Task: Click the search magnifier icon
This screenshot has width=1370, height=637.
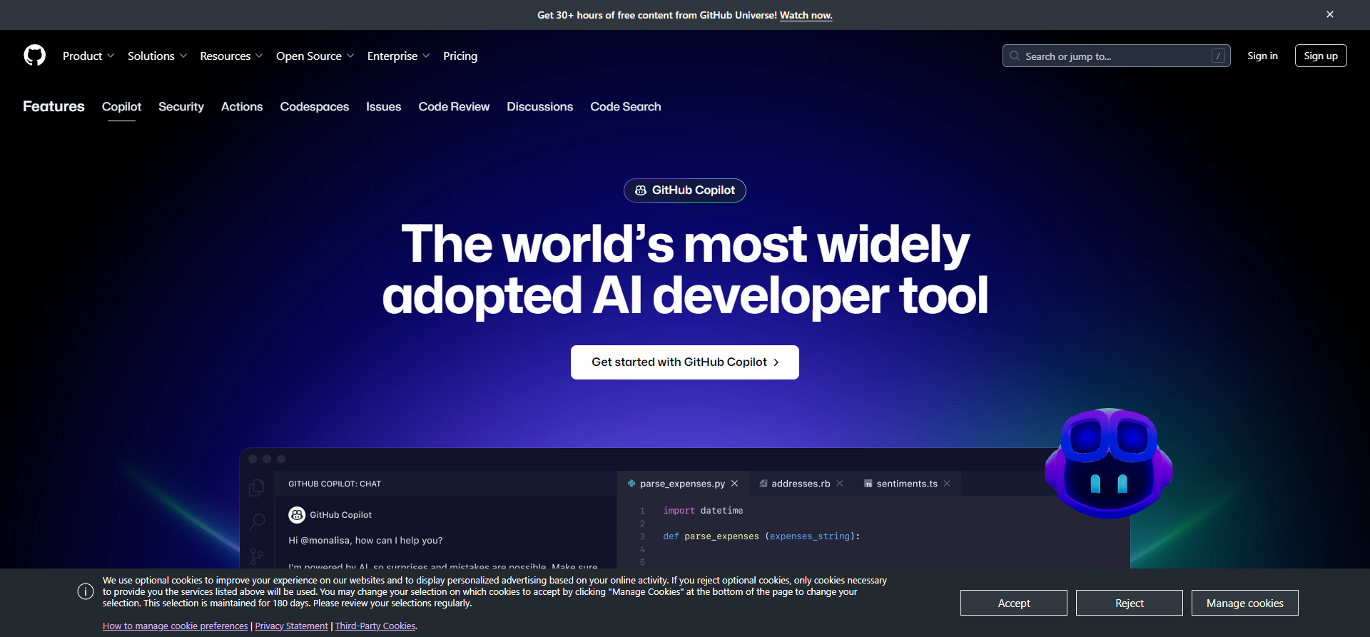Action: [1015, 56]
